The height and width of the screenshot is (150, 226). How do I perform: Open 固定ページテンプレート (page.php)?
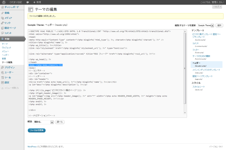tap(203, 76)
